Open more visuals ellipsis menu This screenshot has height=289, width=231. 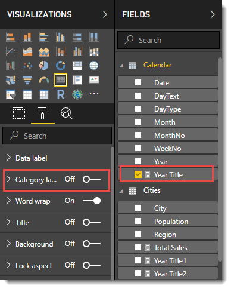pyautogui.click(x=94, y=94)
